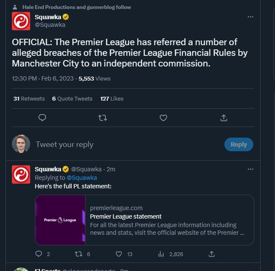This screenshot has width=275, height=271.
Task: View analytics of the PL statement reply
Action: pyautogui.click(x=161, y=254)
